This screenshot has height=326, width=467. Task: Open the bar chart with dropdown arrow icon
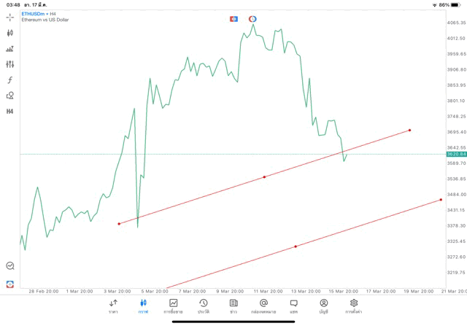(10, 49)
